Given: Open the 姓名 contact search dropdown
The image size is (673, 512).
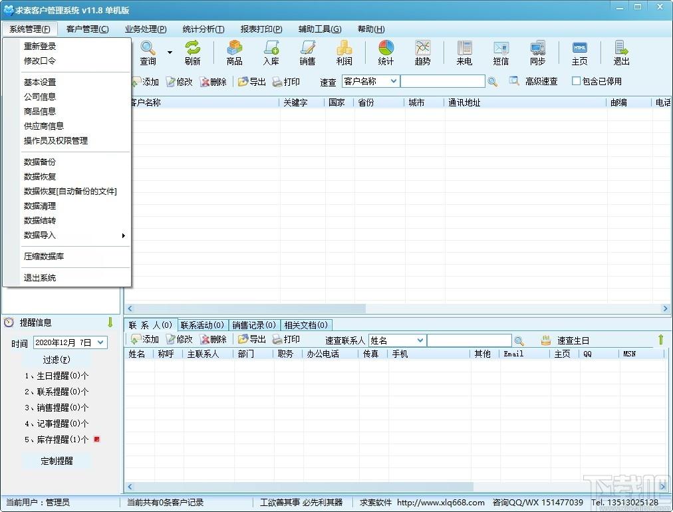Looking at the screenshot, I should [x=420, y=340].
